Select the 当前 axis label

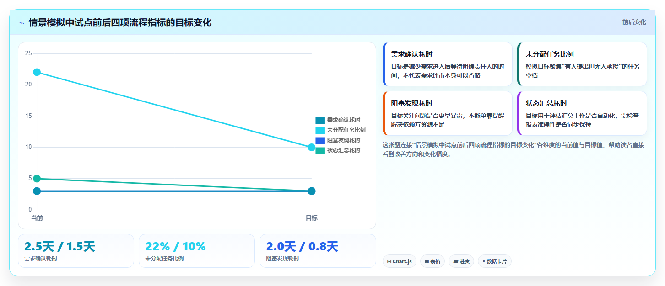[x=37, y=218]
